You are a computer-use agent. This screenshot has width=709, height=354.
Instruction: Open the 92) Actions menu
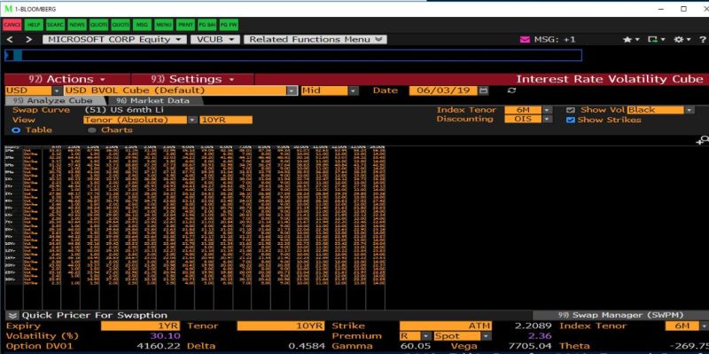(67, 79)
